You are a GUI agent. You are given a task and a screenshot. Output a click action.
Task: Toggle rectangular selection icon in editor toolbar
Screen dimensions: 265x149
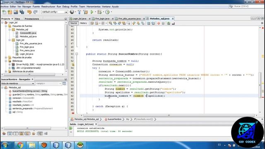click(x=128, y=23)
